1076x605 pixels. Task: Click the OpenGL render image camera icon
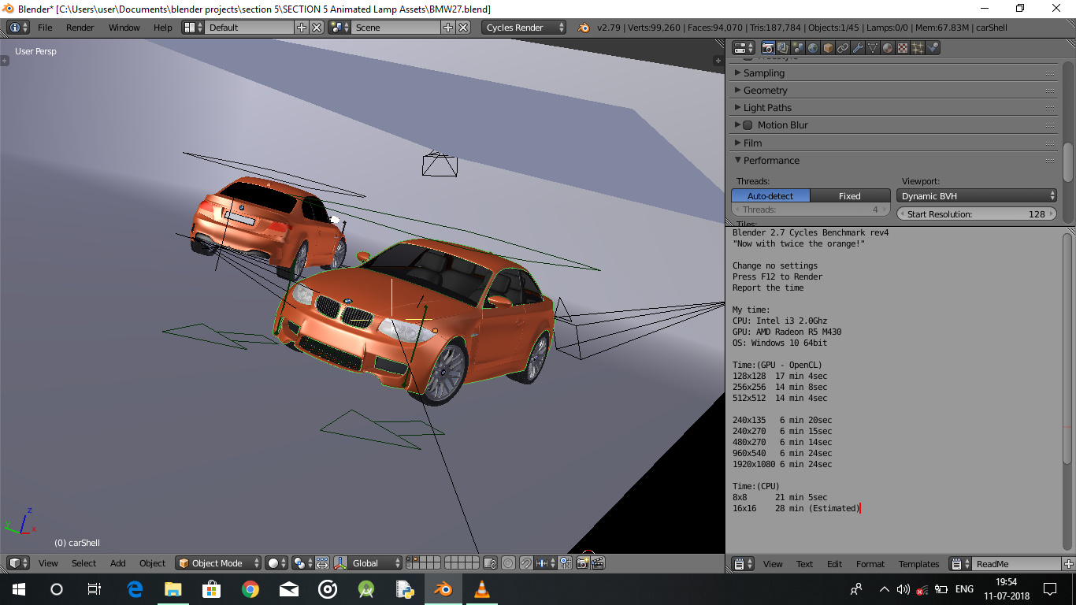[x=582, y=563]
